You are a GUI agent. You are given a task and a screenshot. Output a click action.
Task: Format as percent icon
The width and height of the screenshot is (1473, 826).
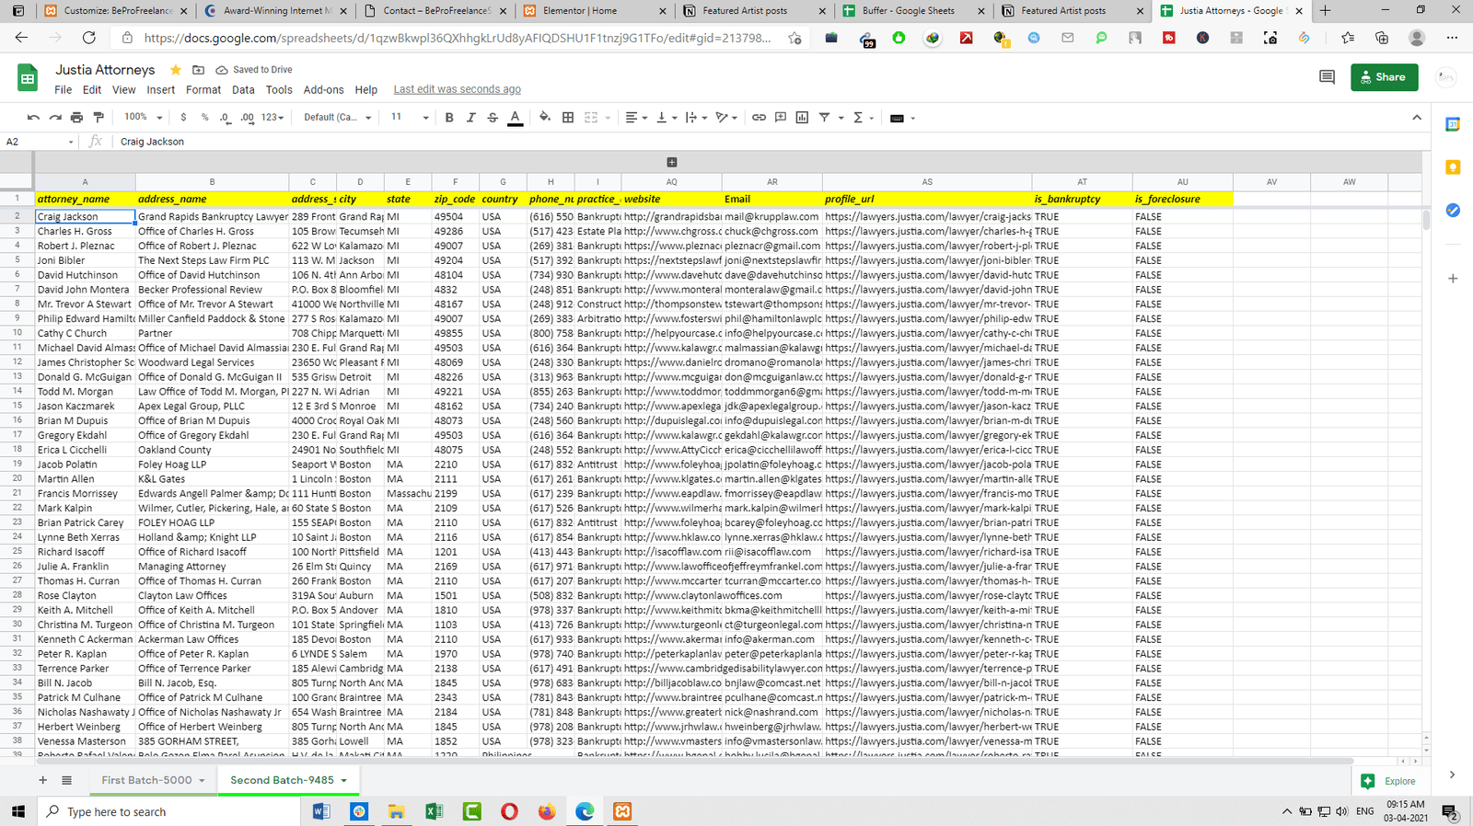204,118
